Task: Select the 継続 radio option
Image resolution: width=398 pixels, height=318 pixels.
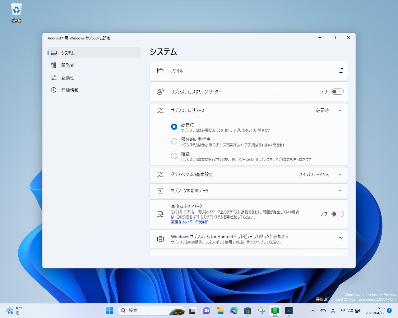Action: (x=174, y=156)
